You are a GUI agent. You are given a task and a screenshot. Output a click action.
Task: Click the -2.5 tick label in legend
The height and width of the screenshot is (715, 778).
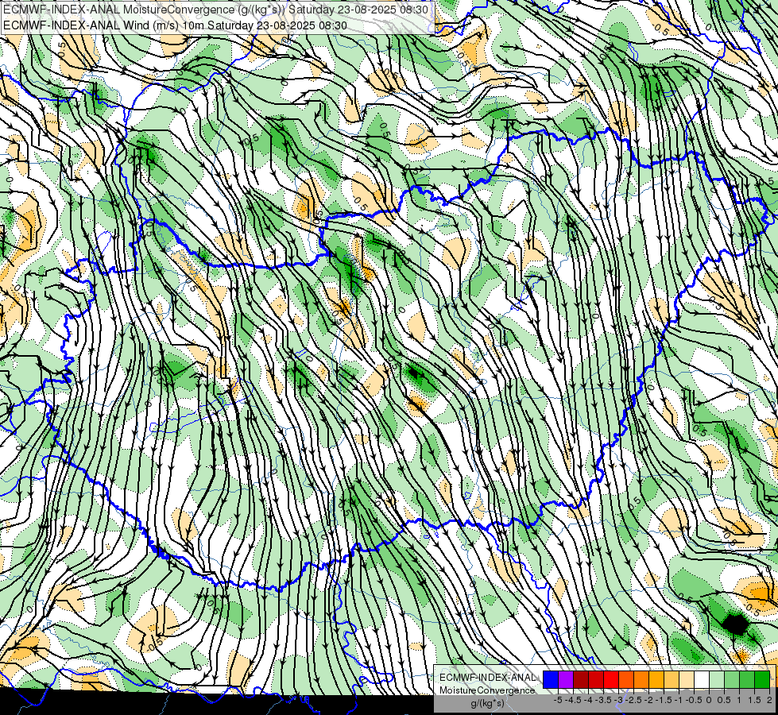point(633,700)
